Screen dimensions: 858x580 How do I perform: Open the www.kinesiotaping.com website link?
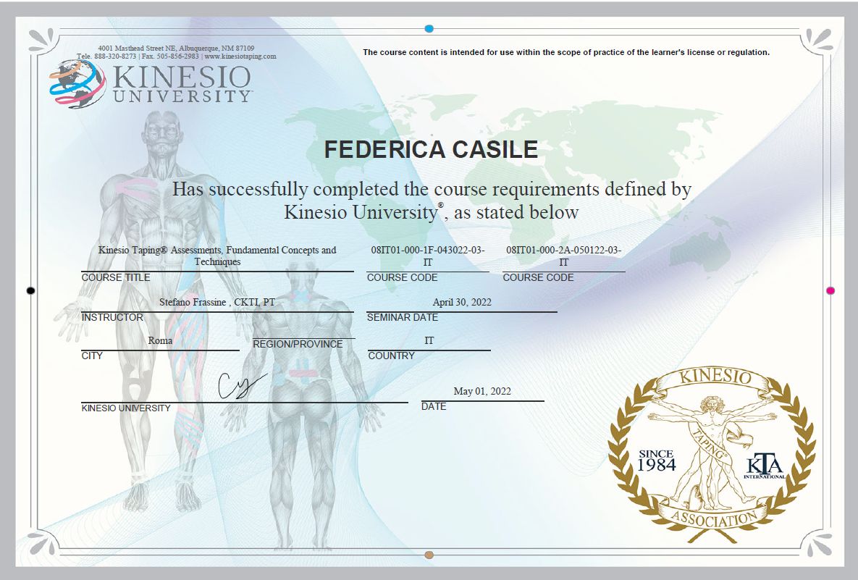pyautogui.click(x=240, y=56)
